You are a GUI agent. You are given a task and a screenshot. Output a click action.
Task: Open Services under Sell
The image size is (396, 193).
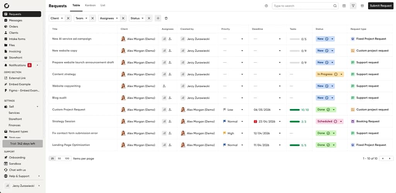[x=14, y=113]
